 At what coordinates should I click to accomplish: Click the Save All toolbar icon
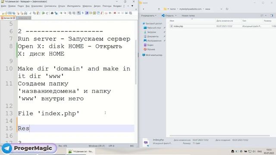pos(14,13)
